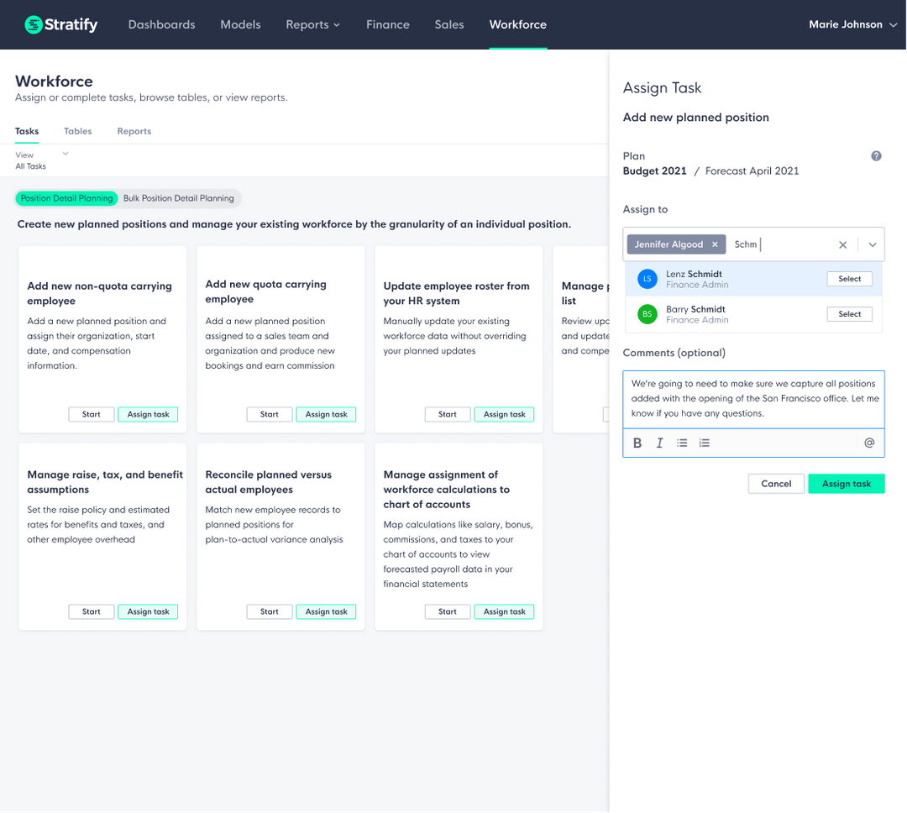
Task: Open the Bulk Position Detail Planning tab
Action: pos(179,198)
